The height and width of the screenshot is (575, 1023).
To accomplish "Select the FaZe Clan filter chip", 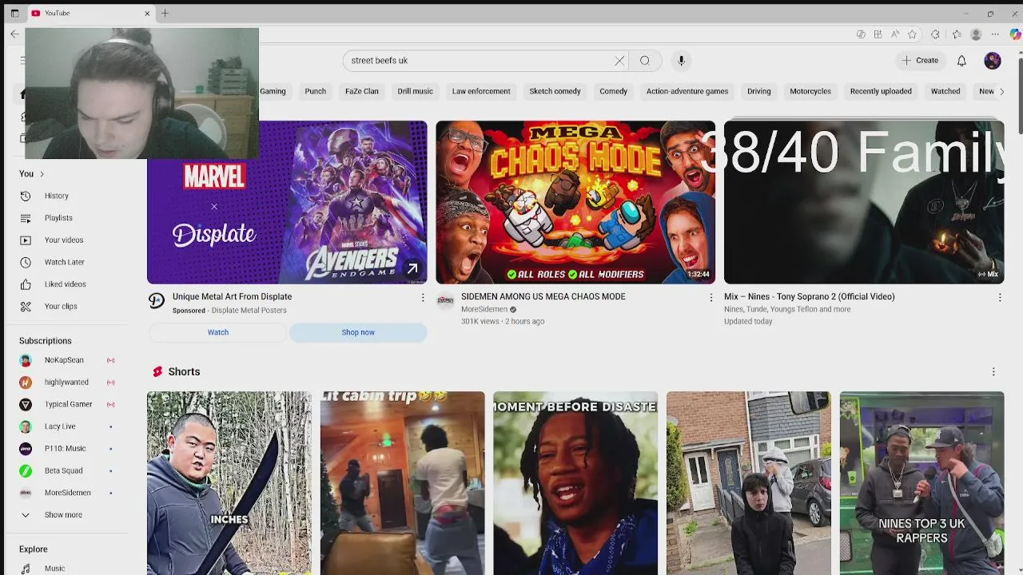I will [x=362, y=91].
